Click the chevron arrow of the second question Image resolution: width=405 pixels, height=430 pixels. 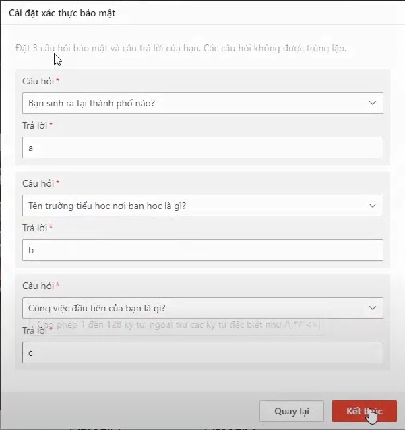pyautogui.click(x=373, y=206)
